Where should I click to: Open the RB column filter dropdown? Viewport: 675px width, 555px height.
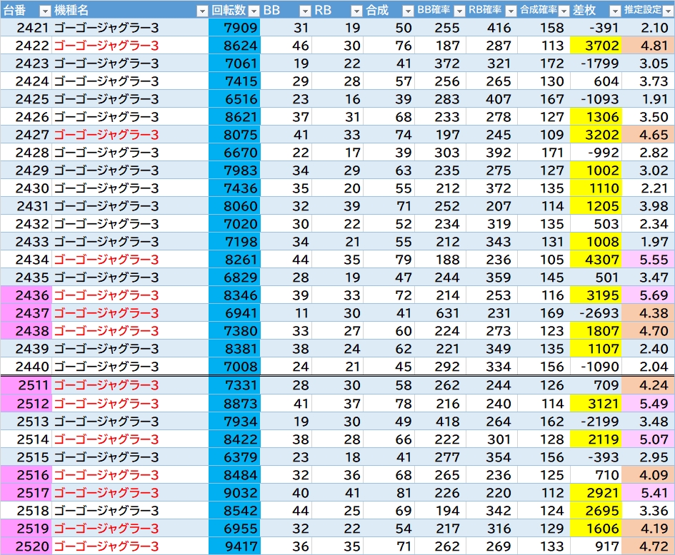[x=356, y=11]
